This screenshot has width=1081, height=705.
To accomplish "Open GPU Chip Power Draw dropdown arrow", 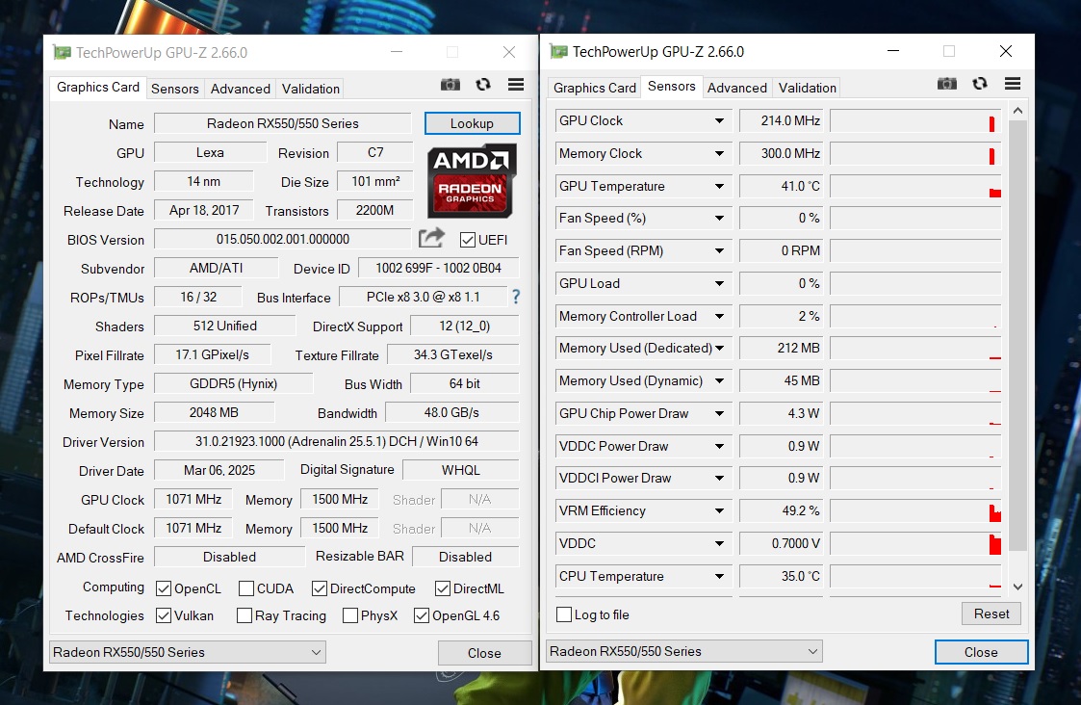I will [x=719, y=413].
